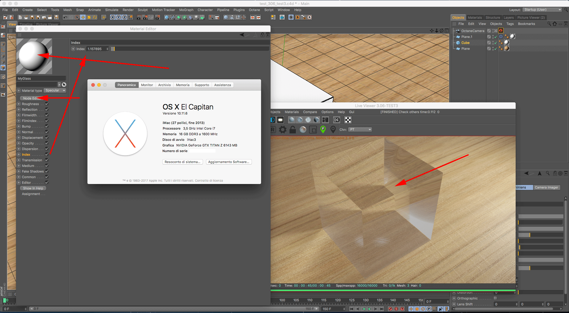Click the Show In Help button
The width and height of the screenshot is (569, 313).
point(33,188)
